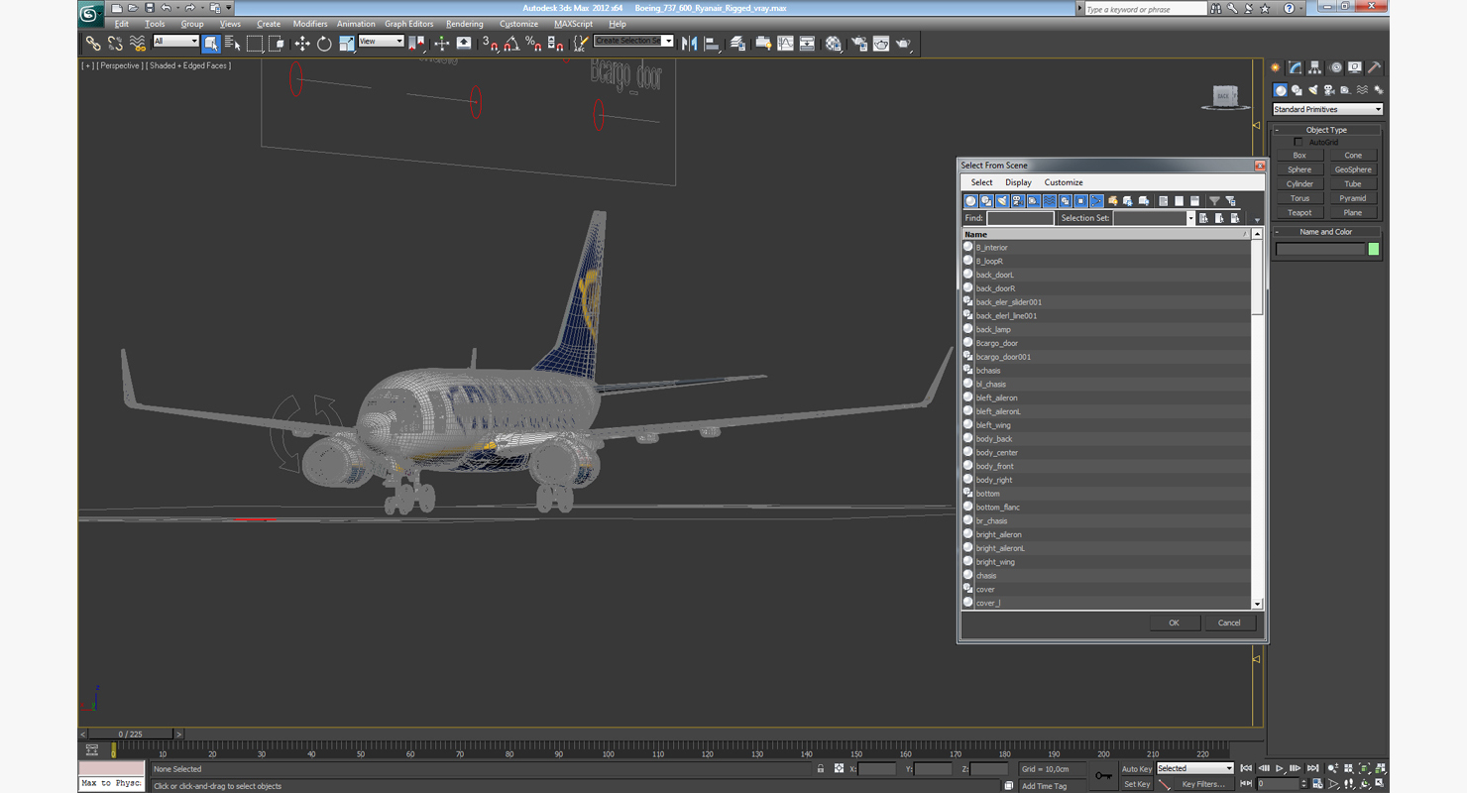Open the Rendering menu

(465, 24)
